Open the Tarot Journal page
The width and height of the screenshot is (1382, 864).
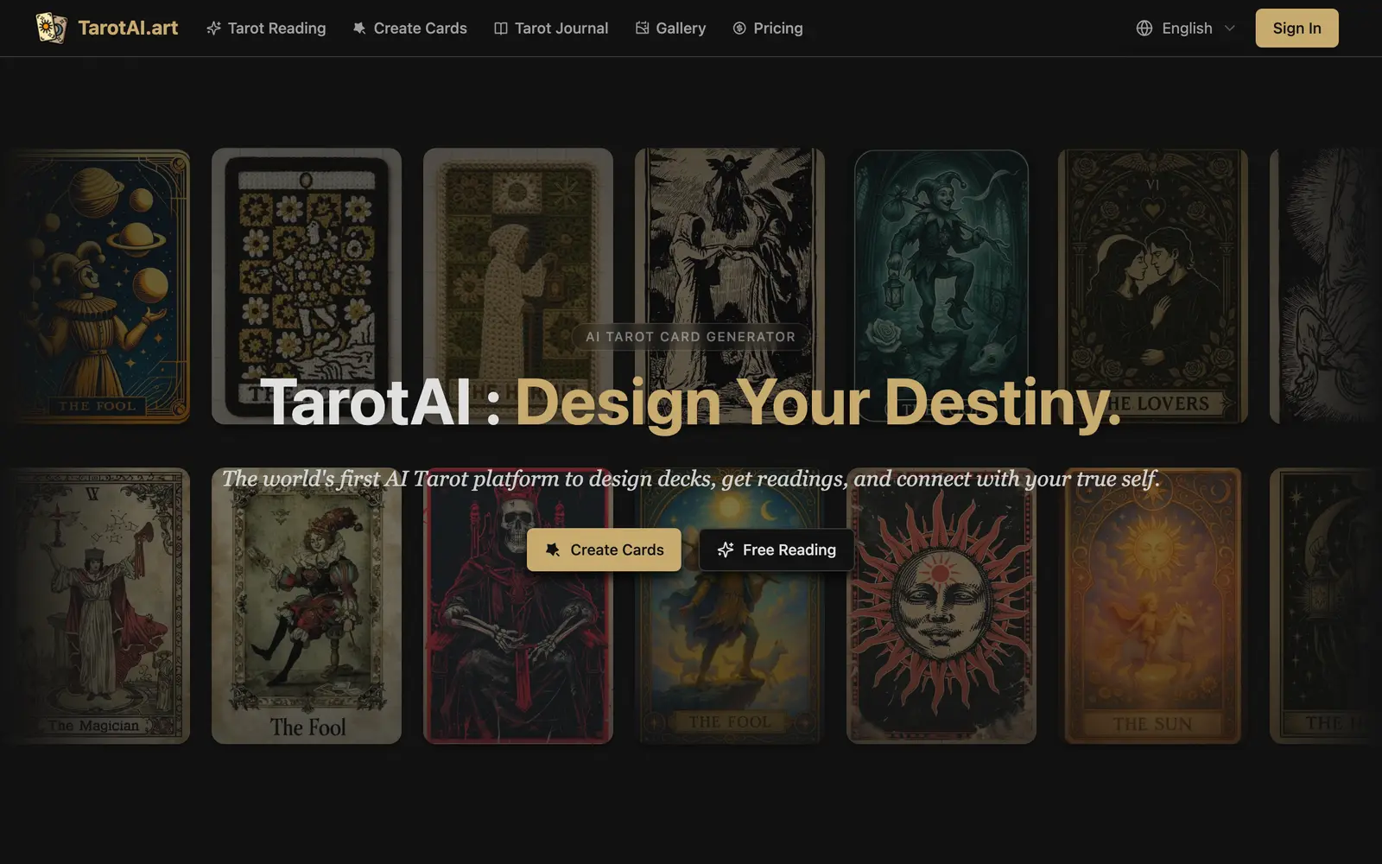tap(551, 29)
